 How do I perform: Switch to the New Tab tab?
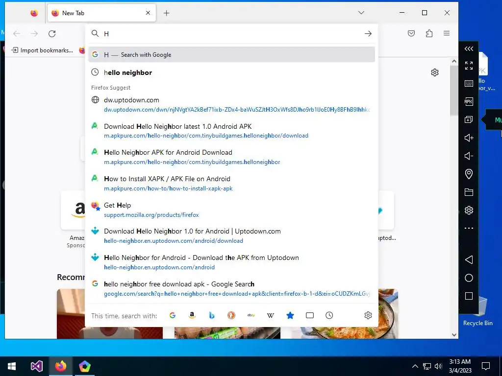[101, 13]
